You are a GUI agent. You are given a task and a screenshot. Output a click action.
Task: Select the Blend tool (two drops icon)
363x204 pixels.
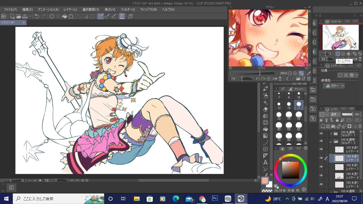pyautogui.click(x=266, y=116)
